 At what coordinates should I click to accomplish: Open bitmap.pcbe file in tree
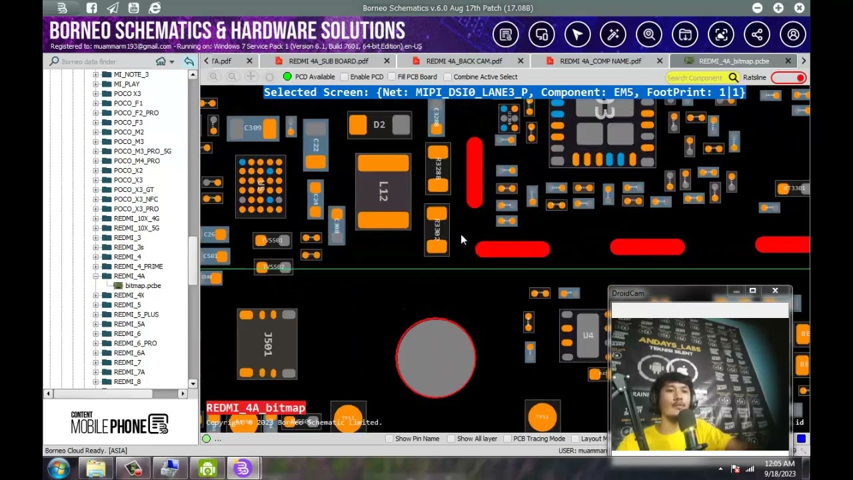click(x=143, y=285)
